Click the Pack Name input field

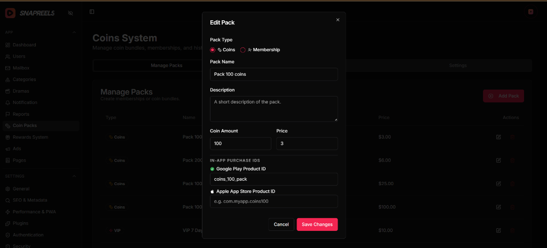(274, 74)
